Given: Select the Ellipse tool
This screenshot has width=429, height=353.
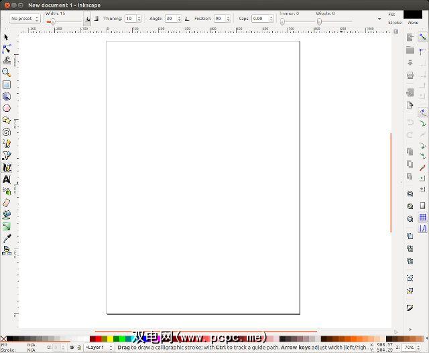Looking at the screenshot, I should click(x=7, y=108).
